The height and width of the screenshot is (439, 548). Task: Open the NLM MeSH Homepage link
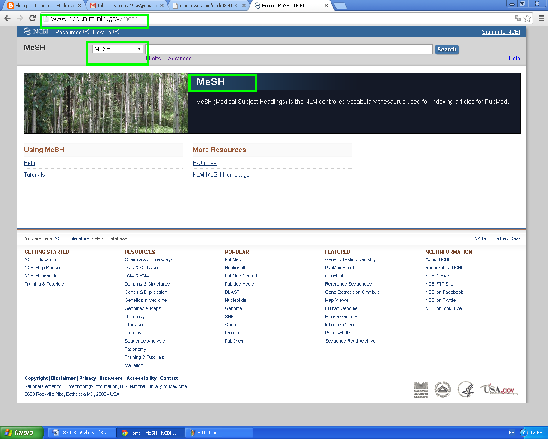click(x=221, y=174)
